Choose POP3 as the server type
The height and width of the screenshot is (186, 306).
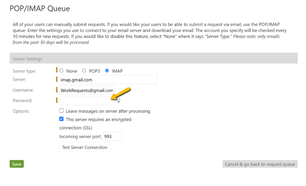click(x=84, y=71)
